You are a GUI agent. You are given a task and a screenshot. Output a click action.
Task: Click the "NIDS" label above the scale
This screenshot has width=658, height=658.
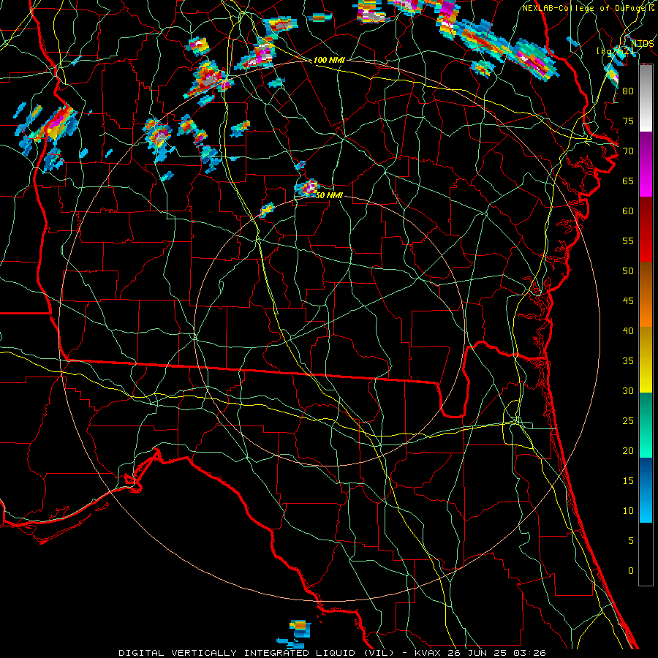tap(642, 44)
